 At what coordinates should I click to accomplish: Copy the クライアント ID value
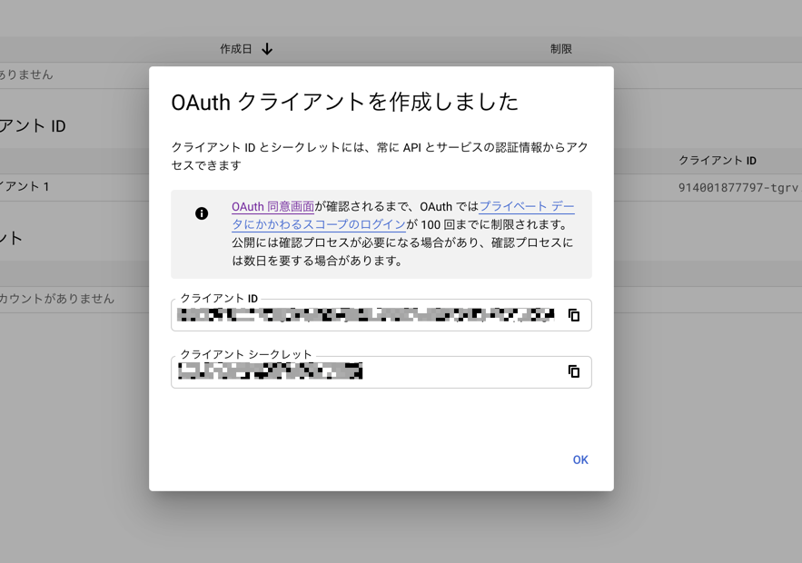point(573,315)
